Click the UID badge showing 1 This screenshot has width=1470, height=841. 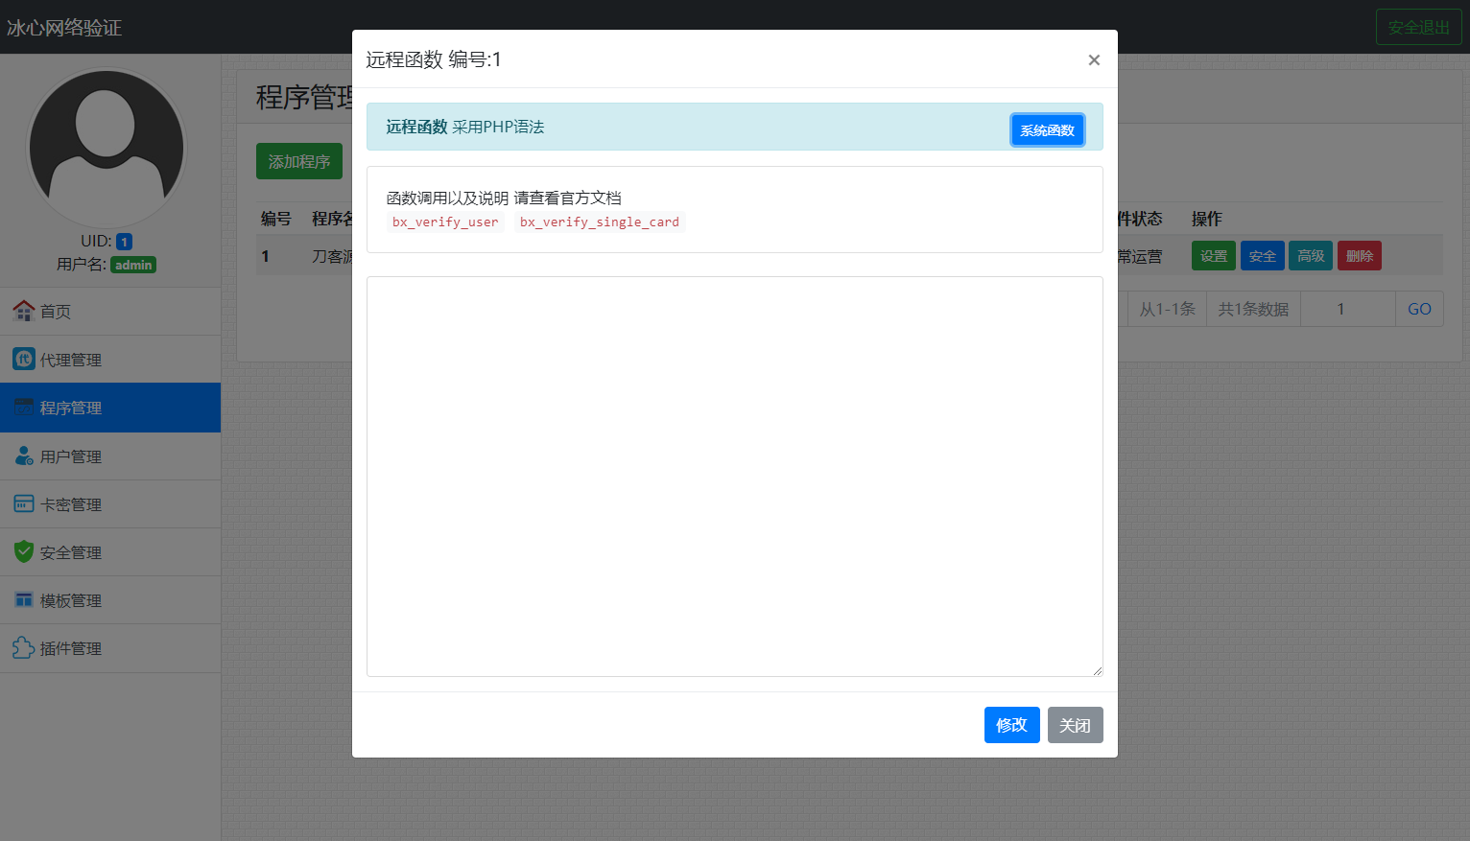124,242
